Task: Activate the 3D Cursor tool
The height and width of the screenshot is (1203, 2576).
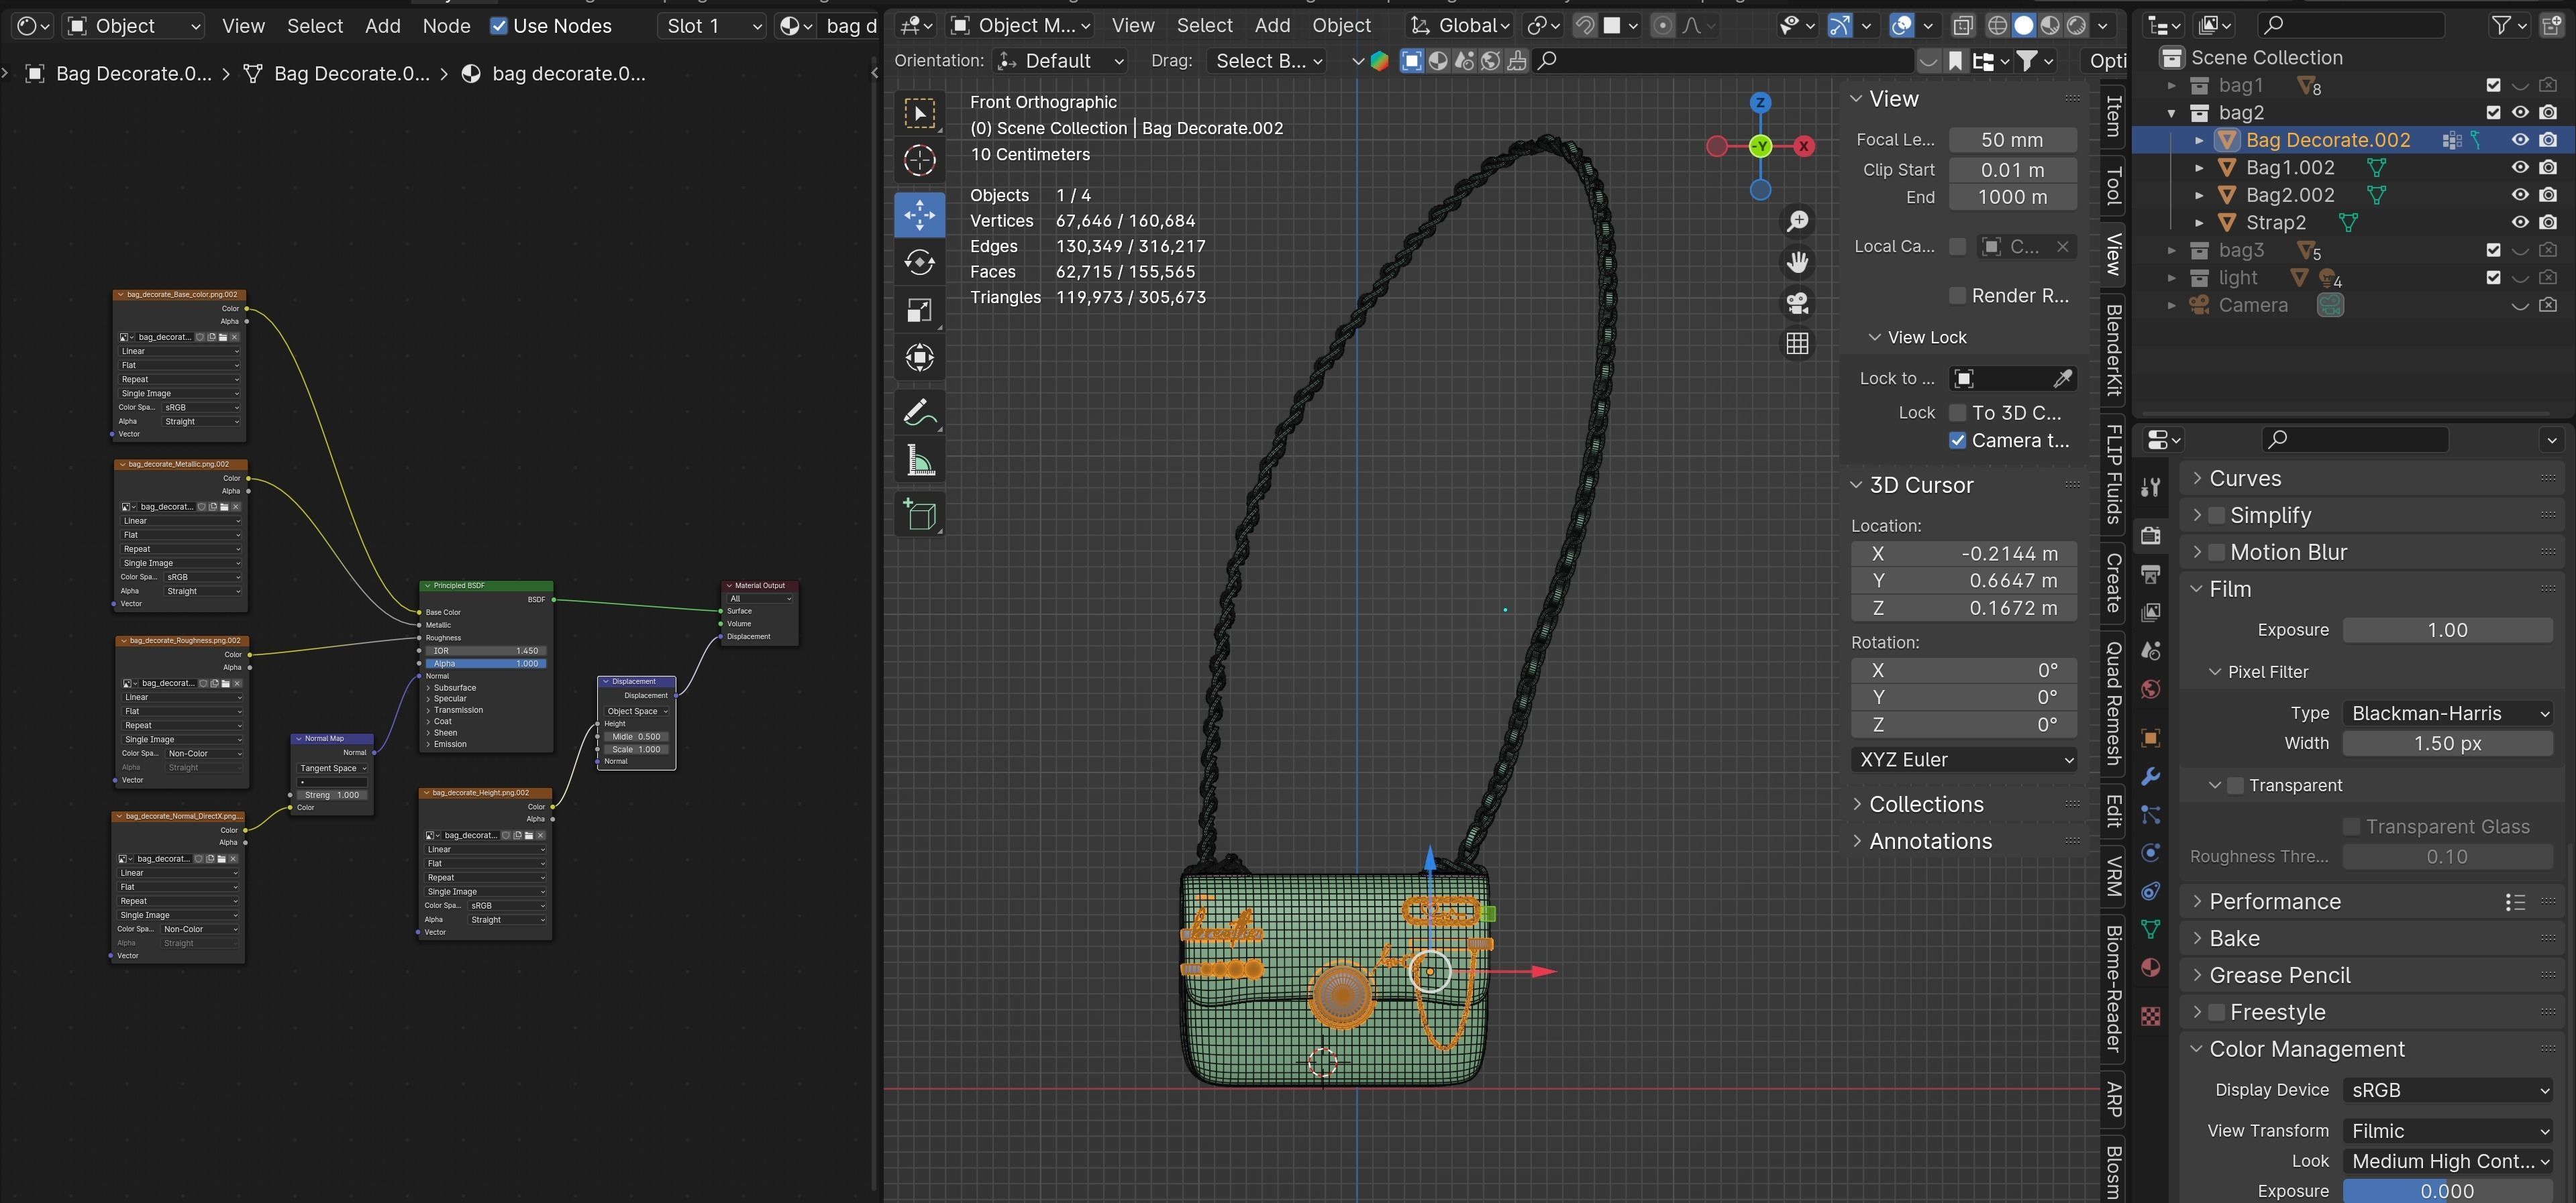Action: pos(919,160)
